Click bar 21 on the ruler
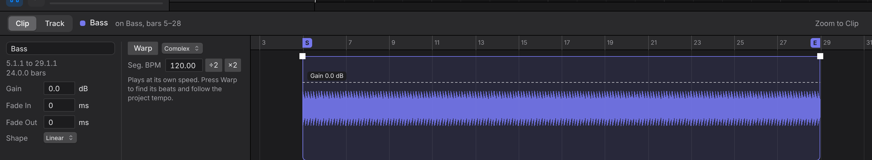Image resolution: width=872 pixels, height=160 pixels. [x=653, y=43]
